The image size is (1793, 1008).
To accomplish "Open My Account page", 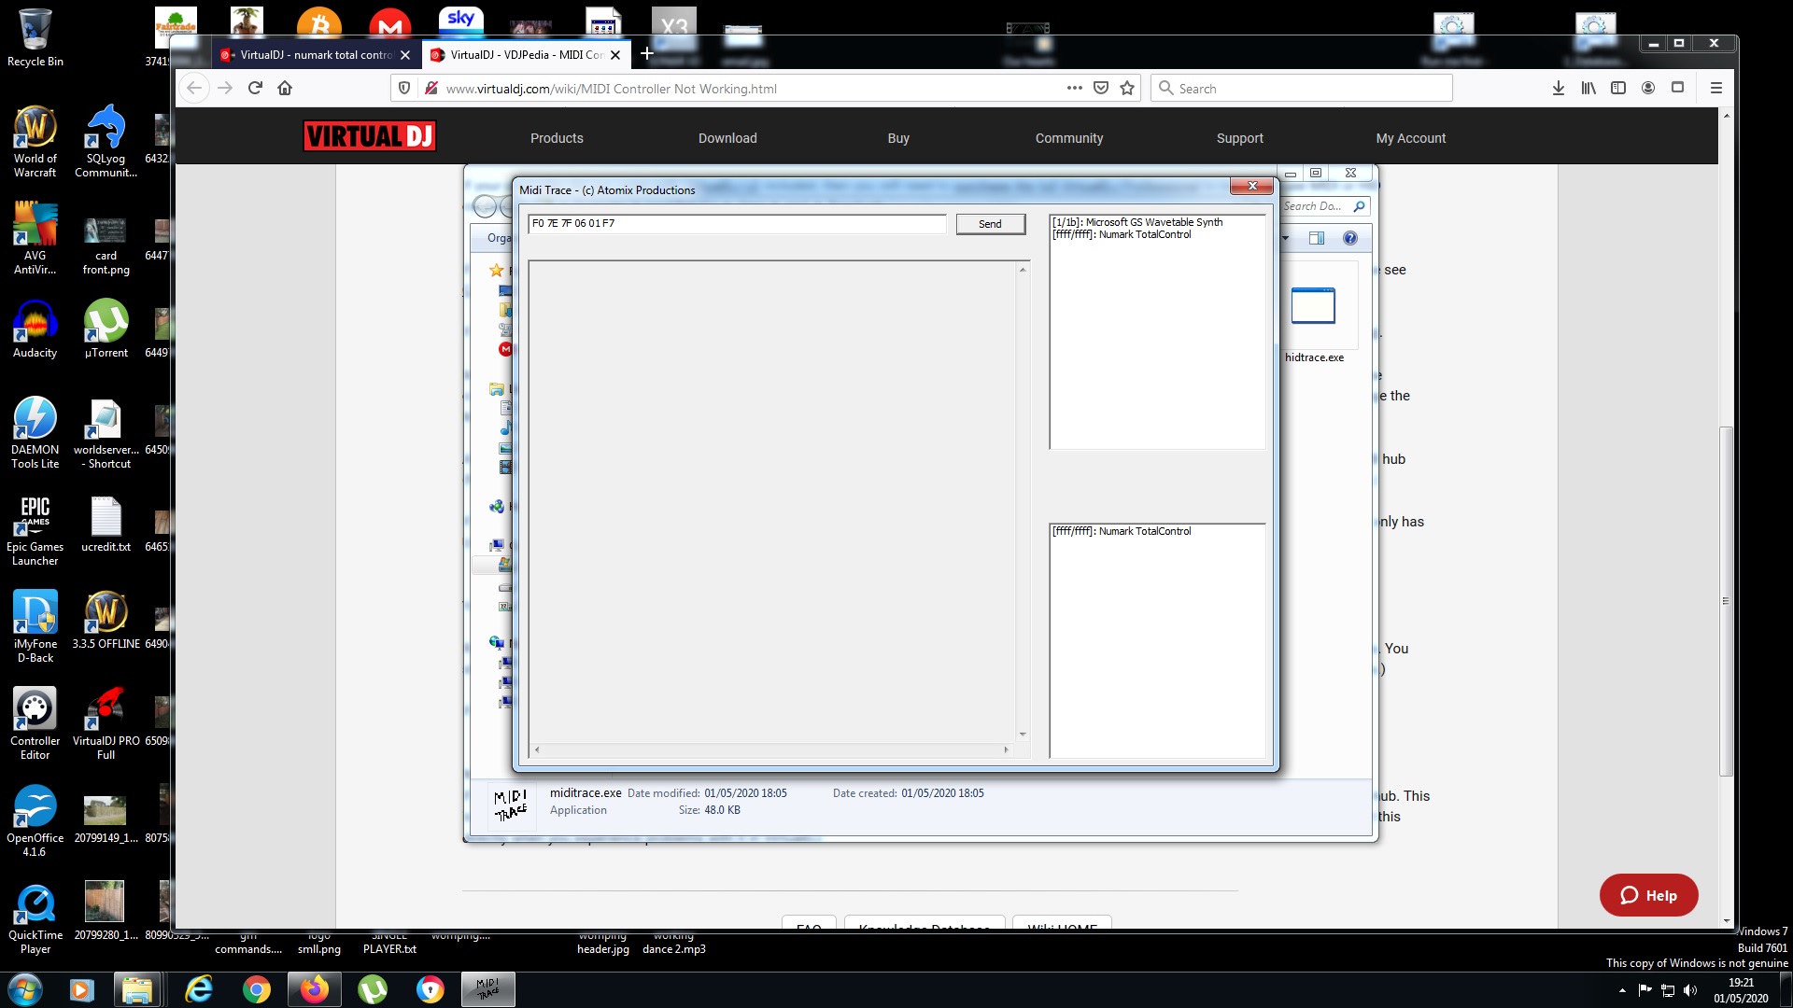I will click(x=1411, y=138).
